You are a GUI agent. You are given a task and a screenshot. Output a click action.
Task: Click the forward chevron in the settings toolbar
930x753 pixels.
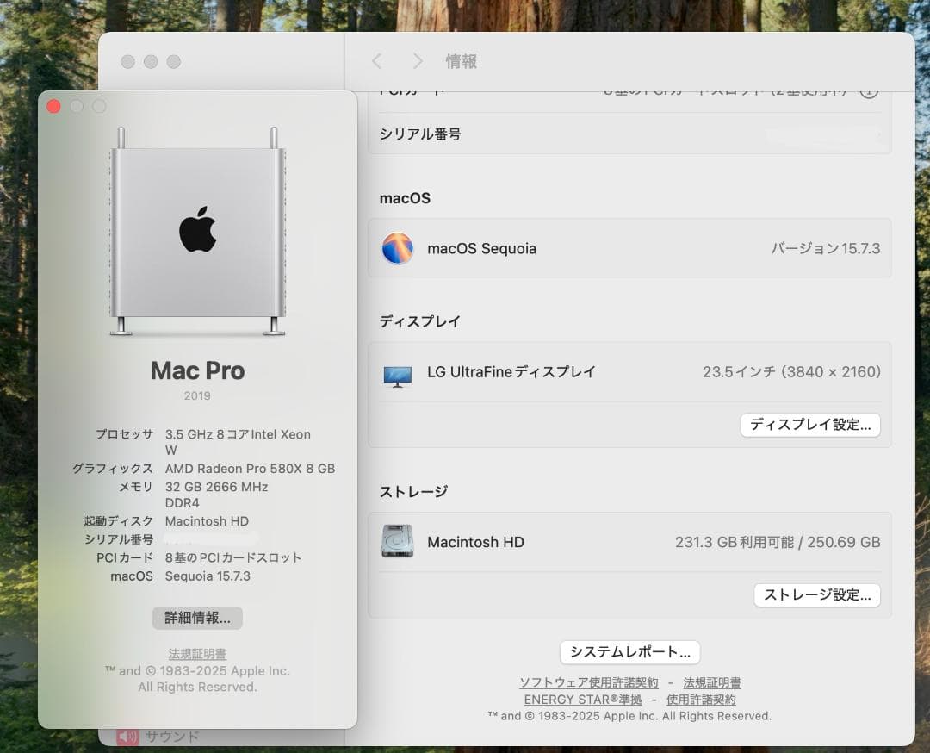click(418, 61)
